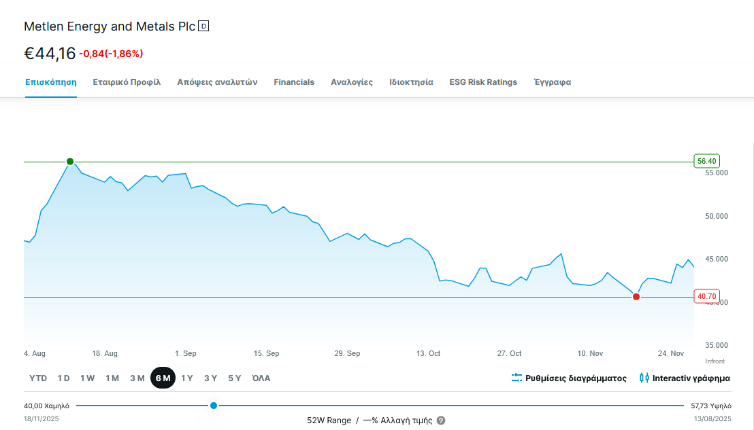Show the ΌΛΑ full history range

261,378
